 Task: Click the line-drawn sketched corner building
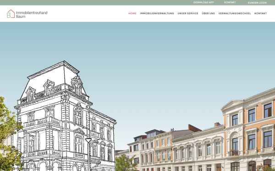65,117
